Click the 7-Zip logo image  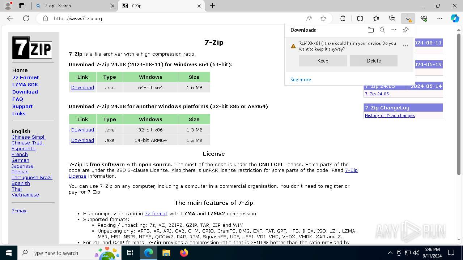click(x=32, y=47)
